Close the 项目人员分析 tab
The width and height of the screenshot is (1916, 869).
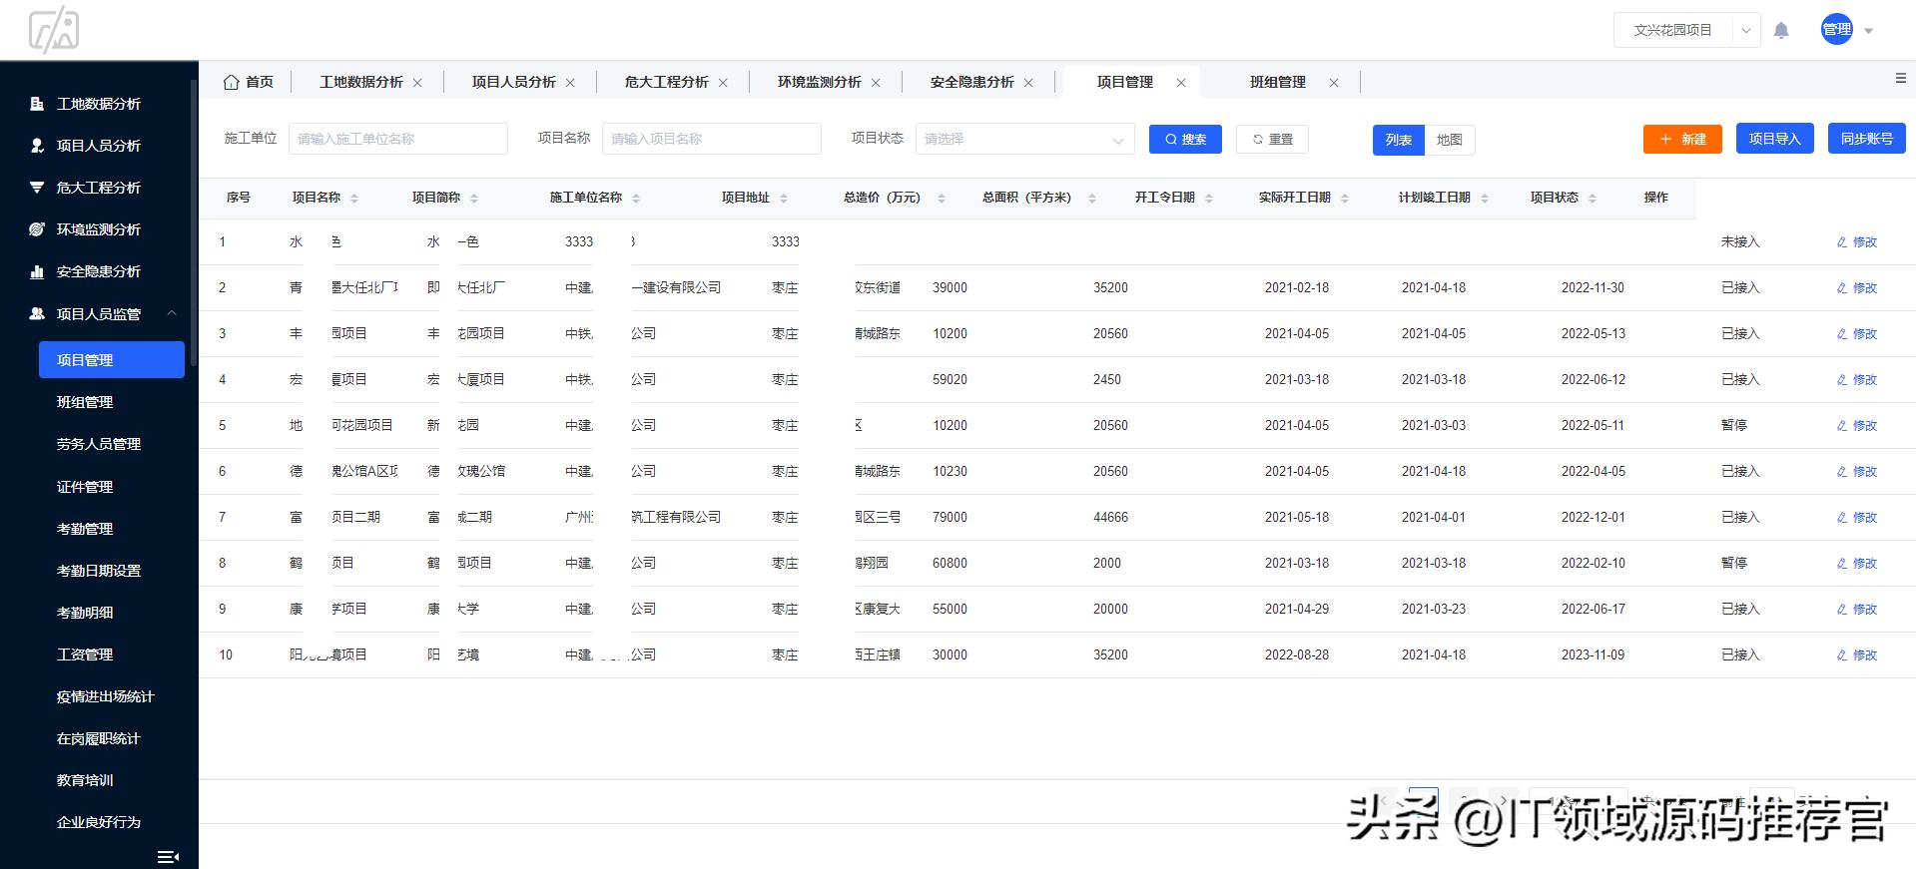pyautogui.click(x=570, y=83)
